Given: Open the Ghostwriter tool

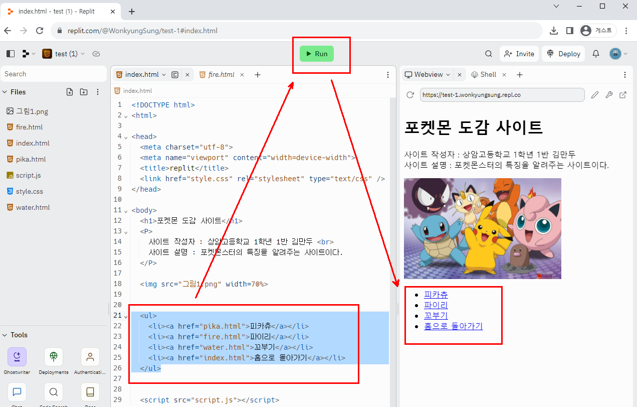Looking at the screenshot, I should click(17, 361).
